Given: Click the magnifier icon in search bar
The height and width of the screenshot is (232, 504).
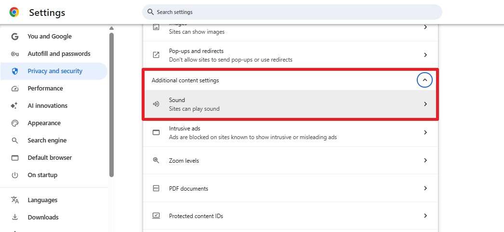Looking at the screenshot, I should pyautogui.click(x=150, y=12).
